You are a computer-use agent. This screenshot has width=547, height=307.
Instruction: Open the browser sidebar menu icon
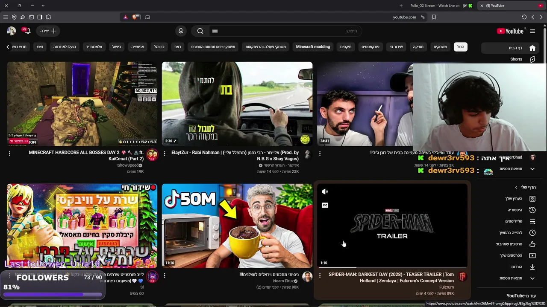click(6, 17)
